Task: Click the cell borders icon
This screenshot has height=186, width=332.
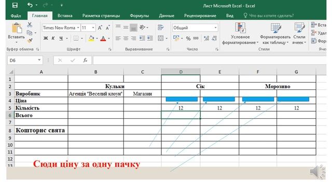Action: point(76,38)
